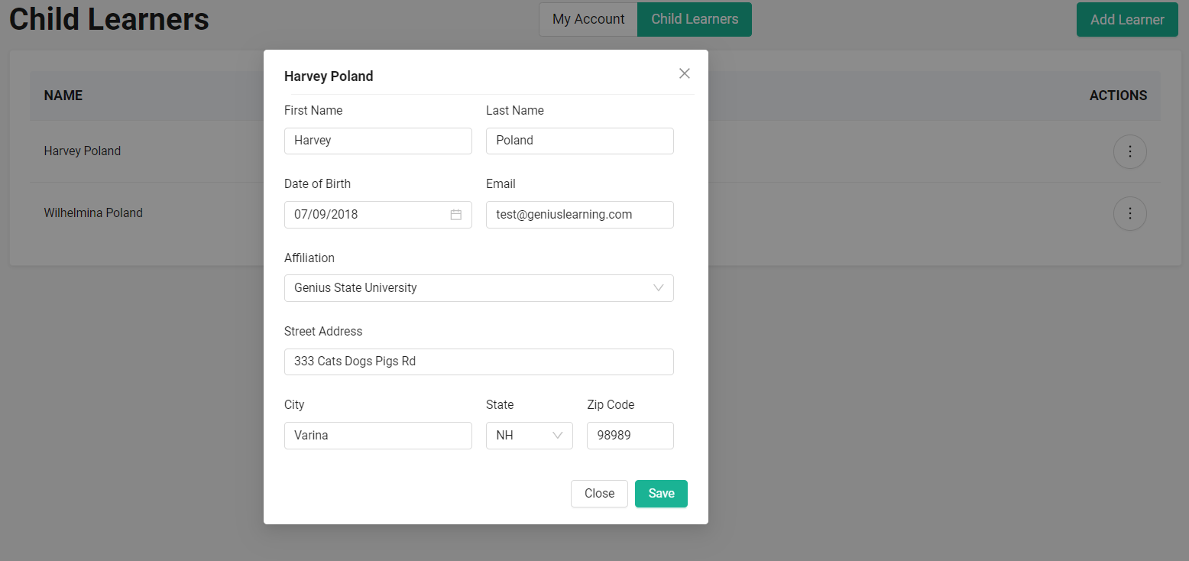Select the City field containing Varina
The height and width of the screenshot is (561, 1189).
377,436
